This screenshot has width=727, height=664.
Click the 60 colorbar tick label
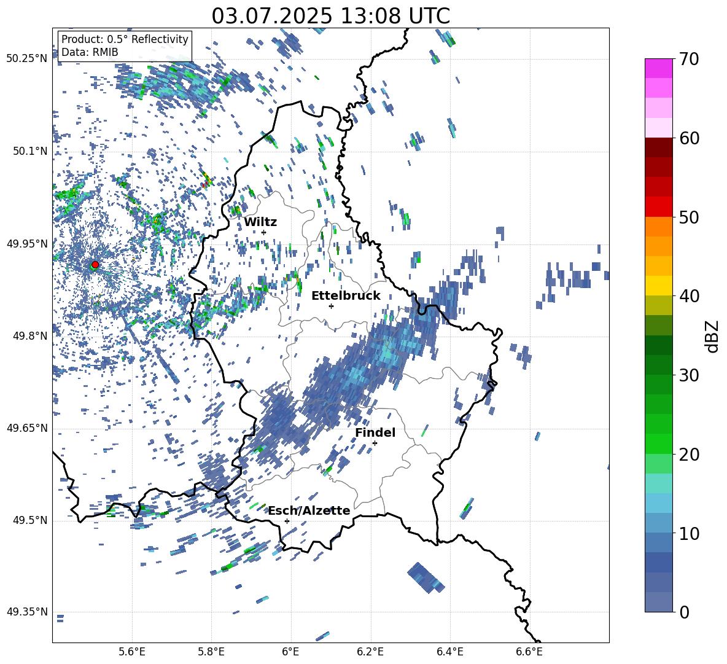pyautogui.click(x=690, y=138)
